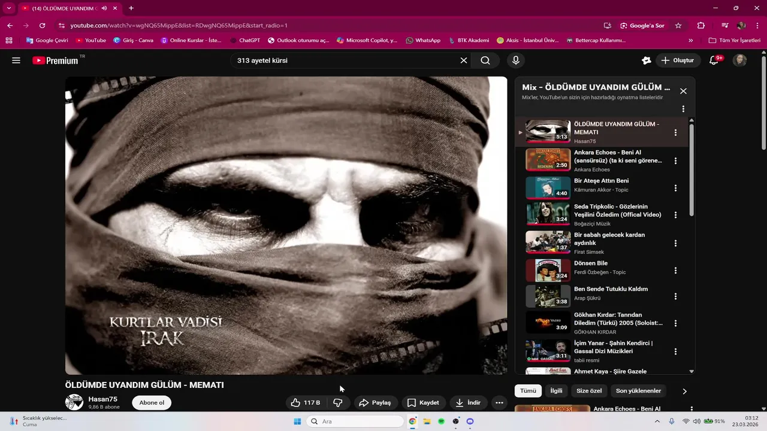Close the Mix playlist panel

683,91
